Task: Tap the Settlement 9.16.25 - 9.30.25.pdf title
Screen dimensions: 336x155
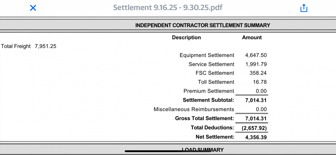Action: tap(168, 7)
